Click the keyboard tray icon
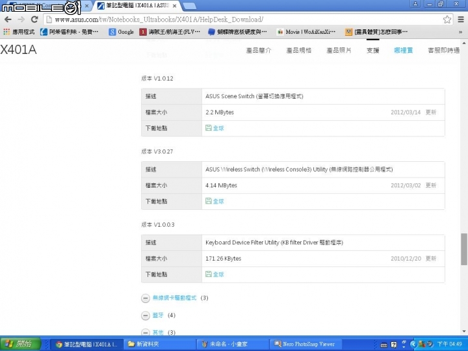Screen dimensions: 468x351 [384, 344]
